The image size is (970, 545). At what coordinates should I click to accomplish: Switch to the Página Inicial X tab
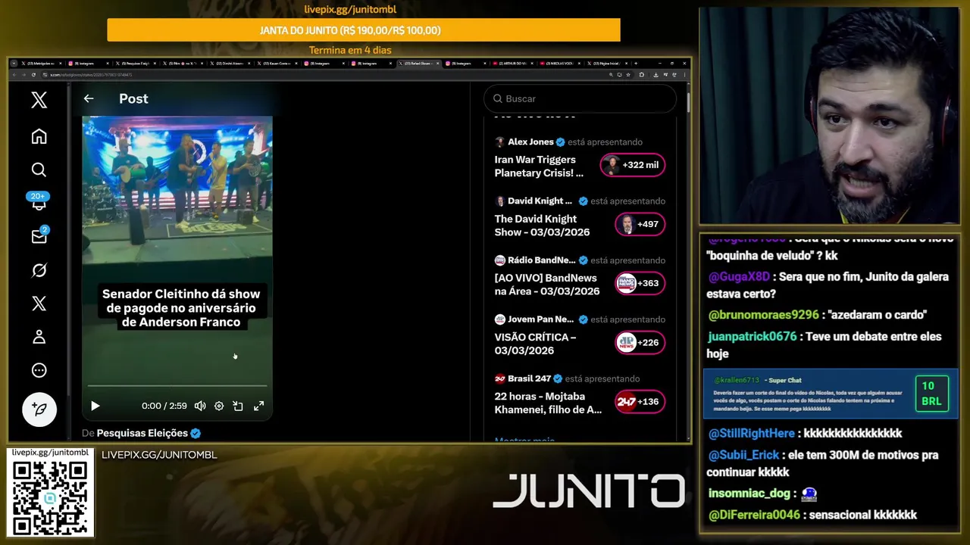coord(606,64)
